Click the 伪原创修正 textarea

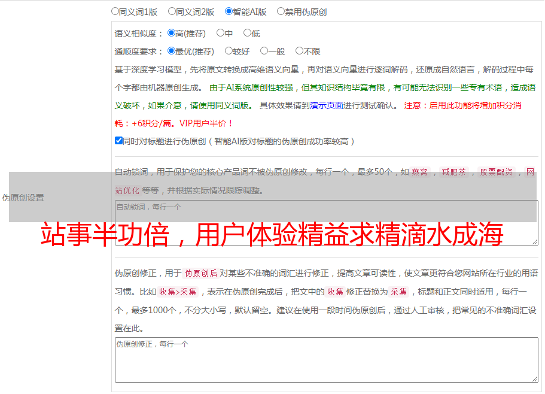[327, 360]
